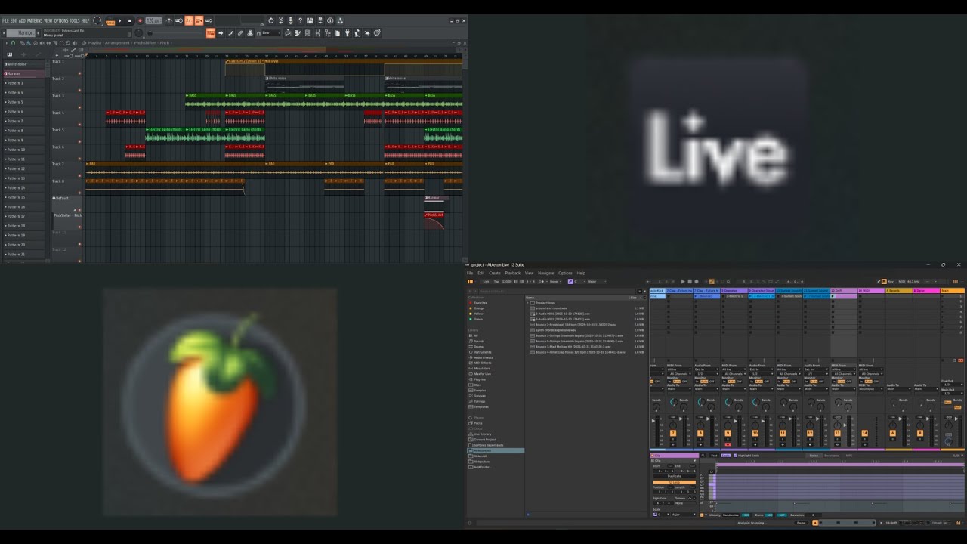Open FL Studio plugin picker plug icon
The width and height of the screenshot is (967, 544).
pos(347,32)
